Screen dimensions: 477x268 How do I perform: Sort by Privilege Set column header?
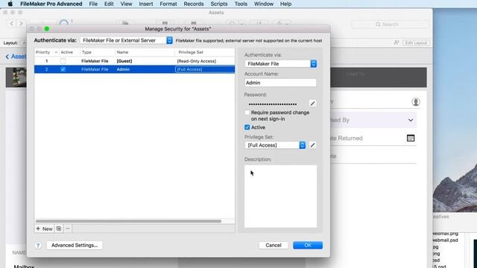point(205,52)
